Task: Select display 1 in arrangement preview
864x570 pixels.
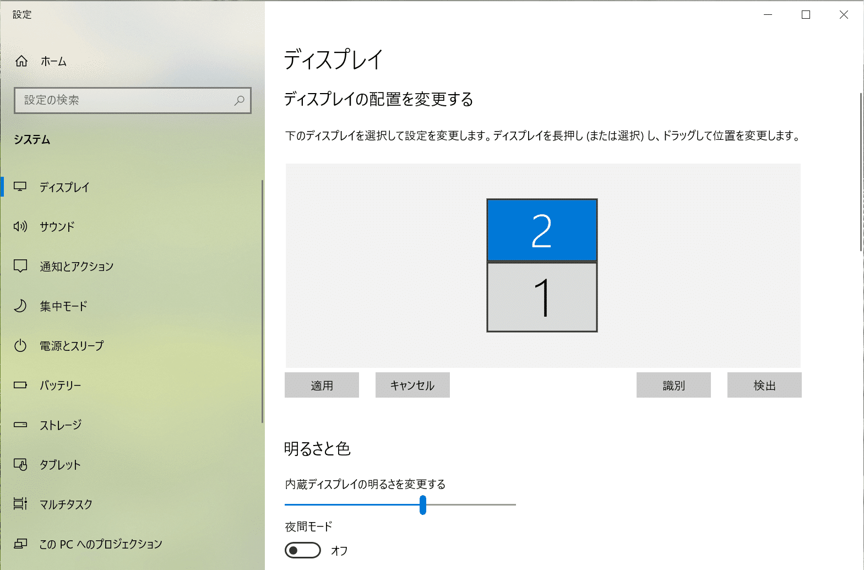Action: (542, 297)
